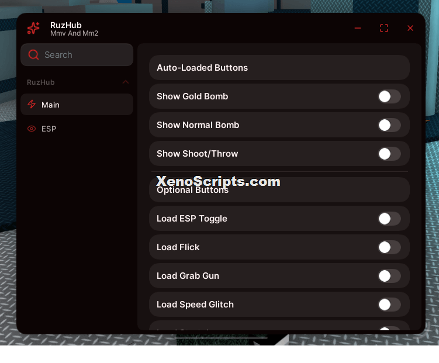Click the Load ESP Toggle label

192,219
